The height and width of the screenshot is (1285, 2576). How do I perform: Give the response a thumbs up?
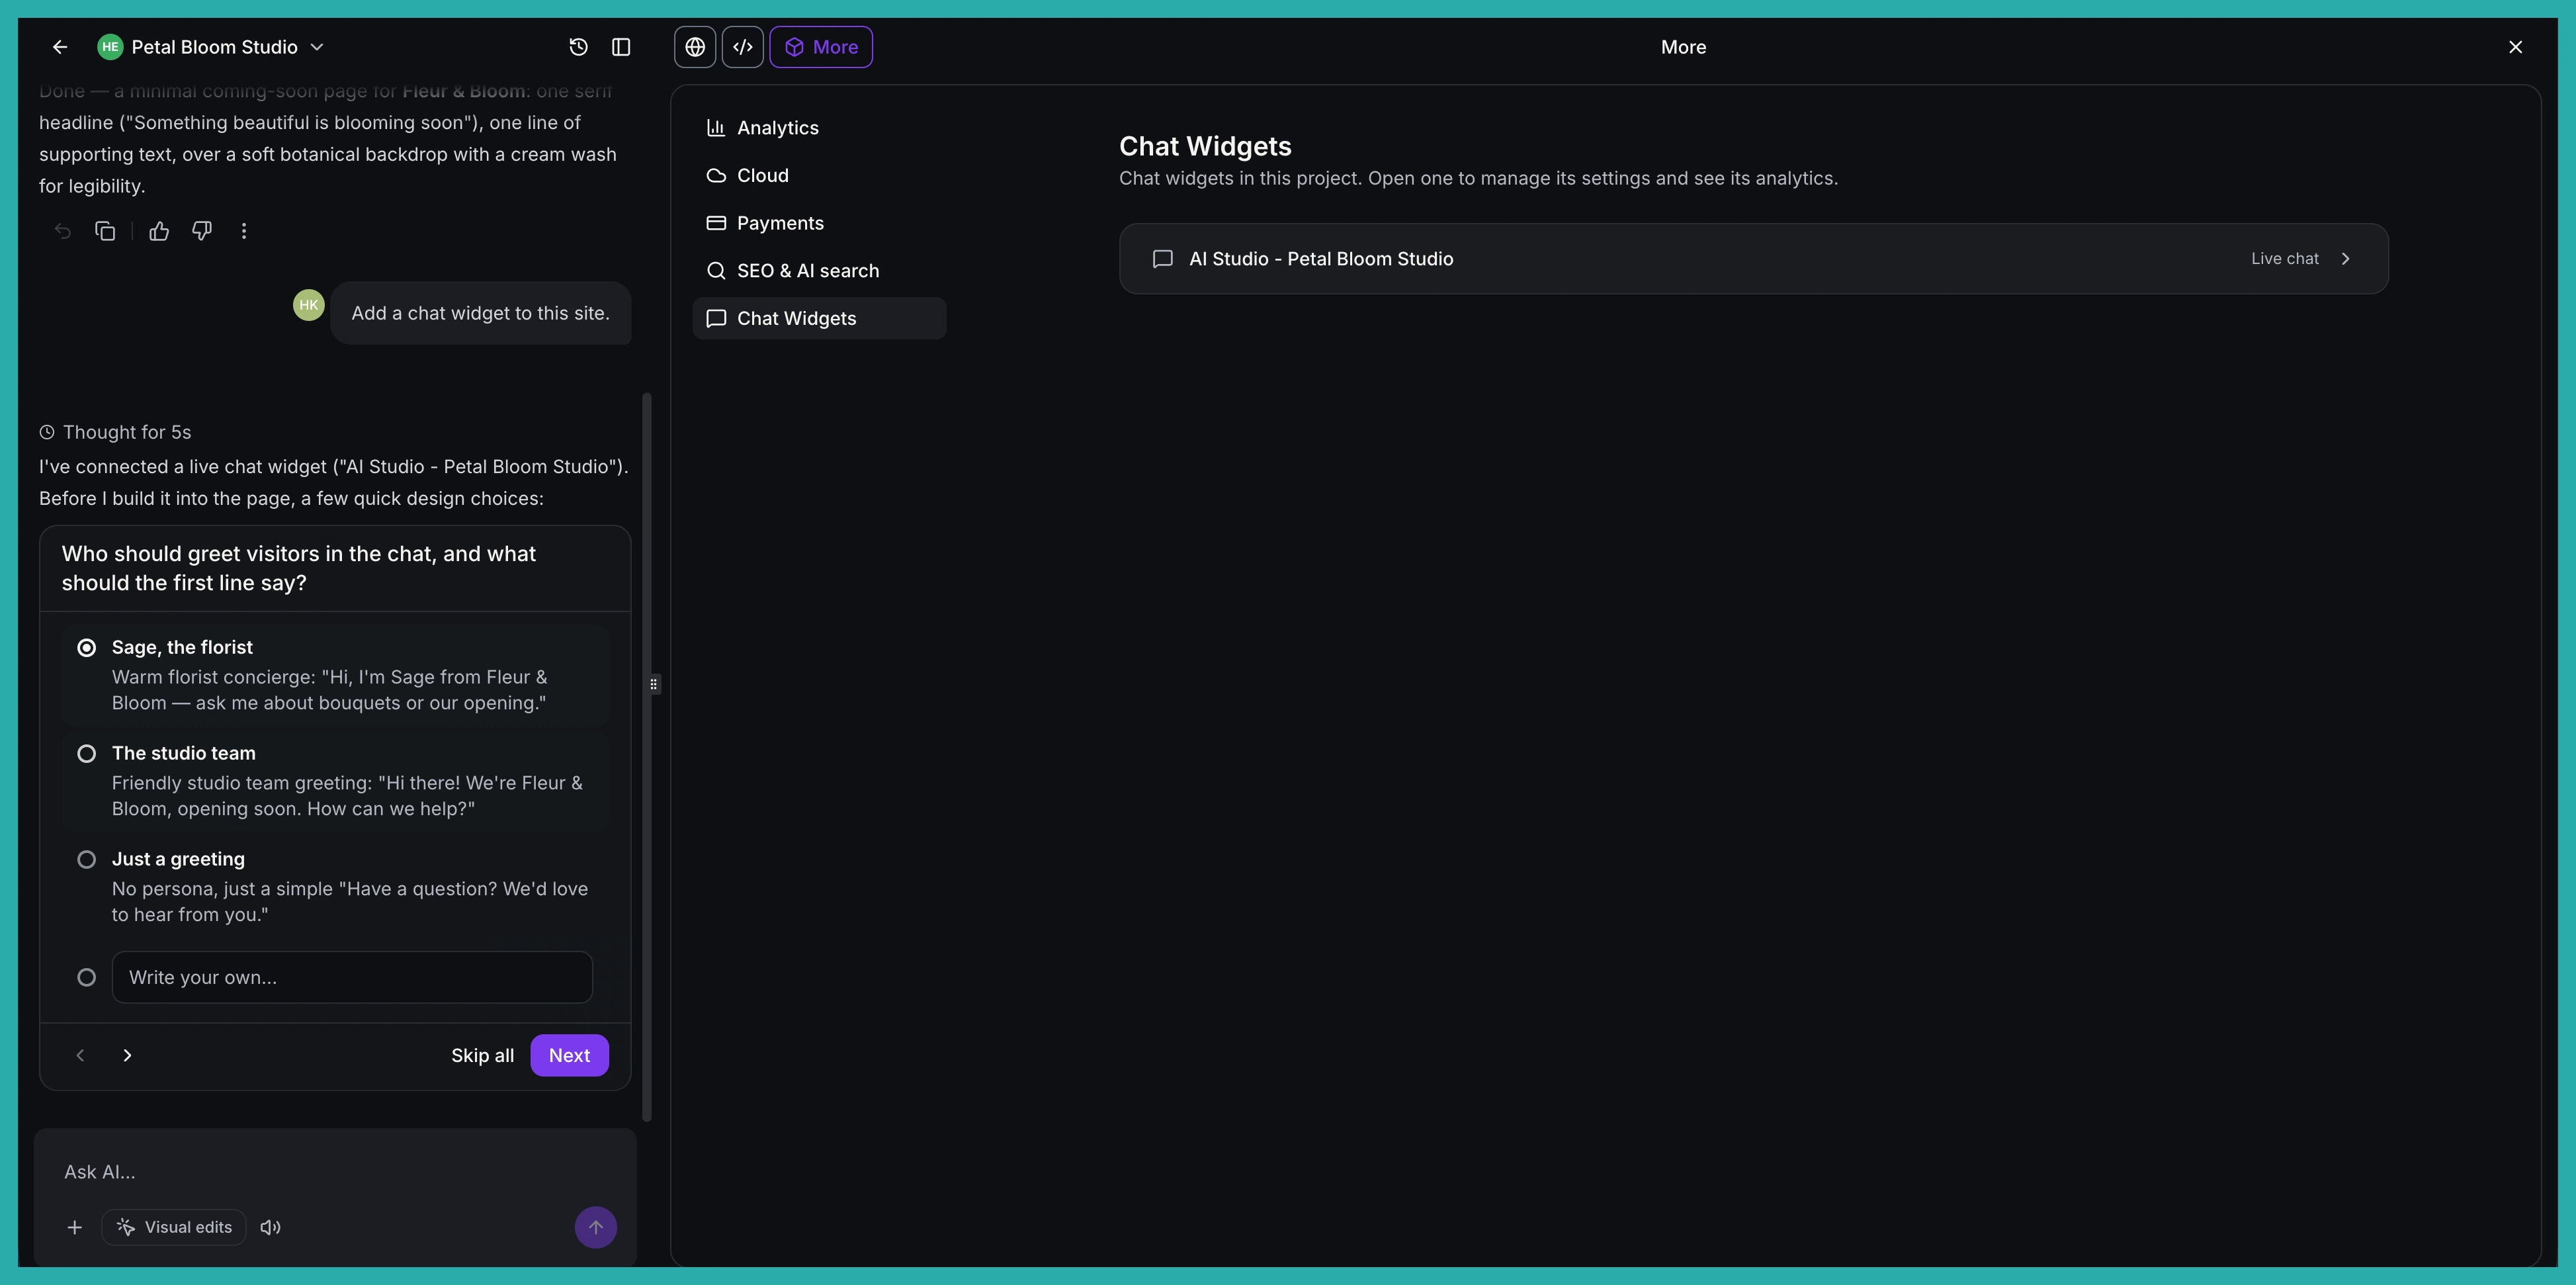(x=159, y=231)
